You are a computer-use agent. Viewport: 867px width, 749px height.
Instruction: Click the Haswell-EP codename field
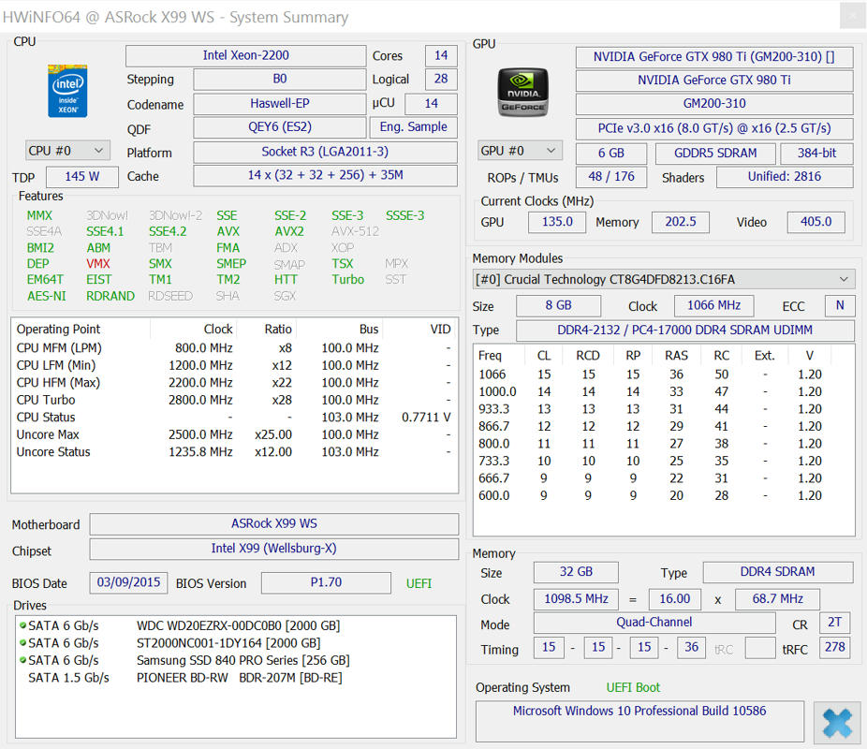coord(279,104)
